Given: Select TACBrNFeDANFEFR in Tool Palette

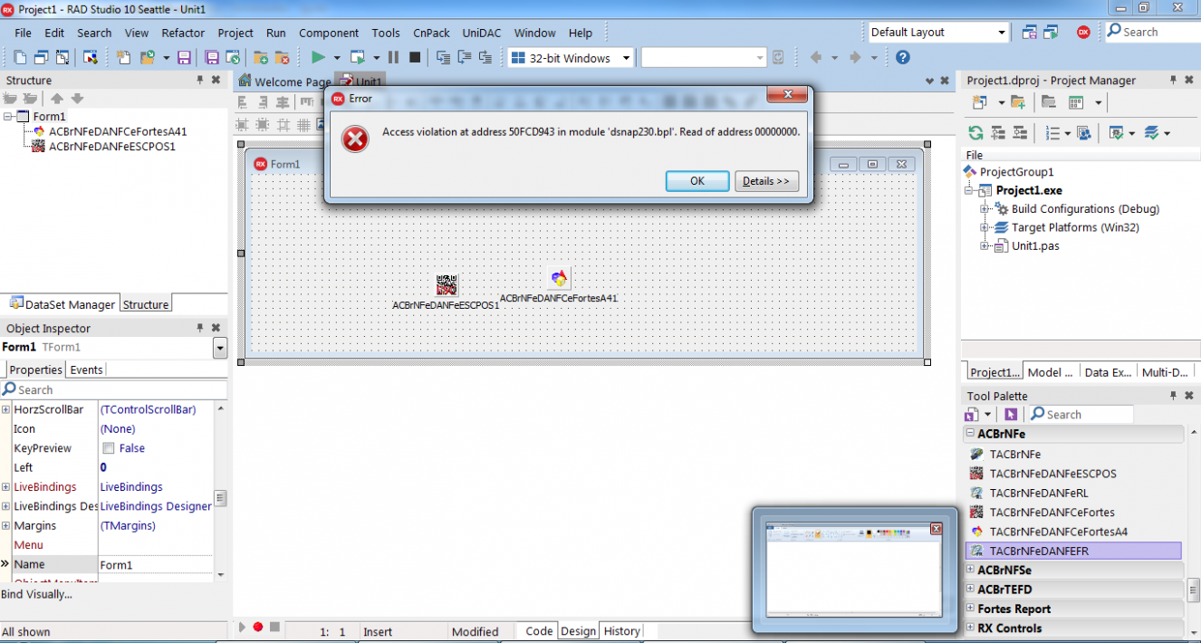Looking at the screenshot, I should pos(1074,551).
